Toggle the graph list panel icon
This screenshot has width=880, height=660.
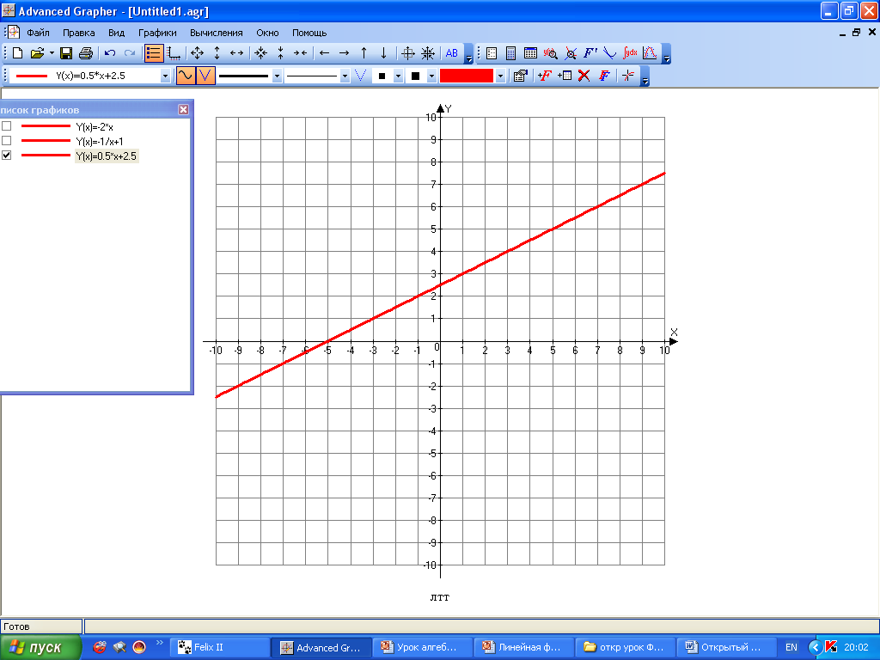coord(153,53)
